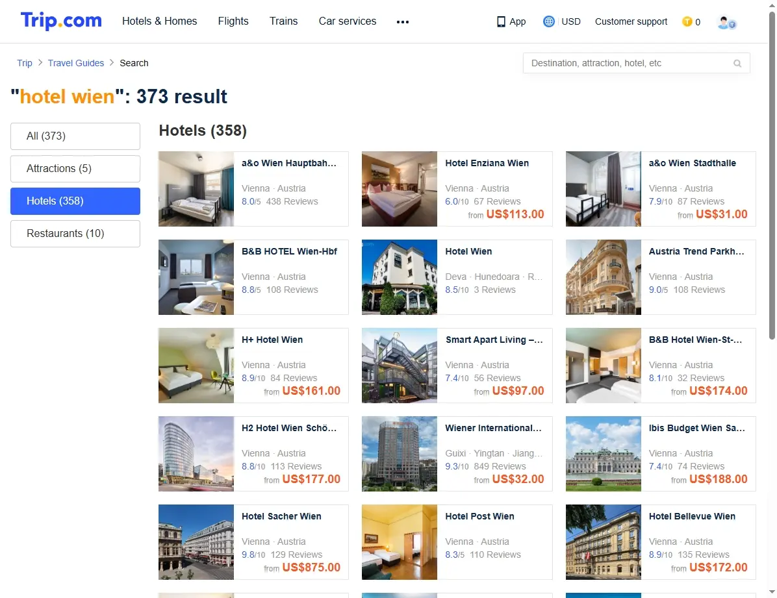
Task: Click the US$875.00 price
Action: (311, 567)
